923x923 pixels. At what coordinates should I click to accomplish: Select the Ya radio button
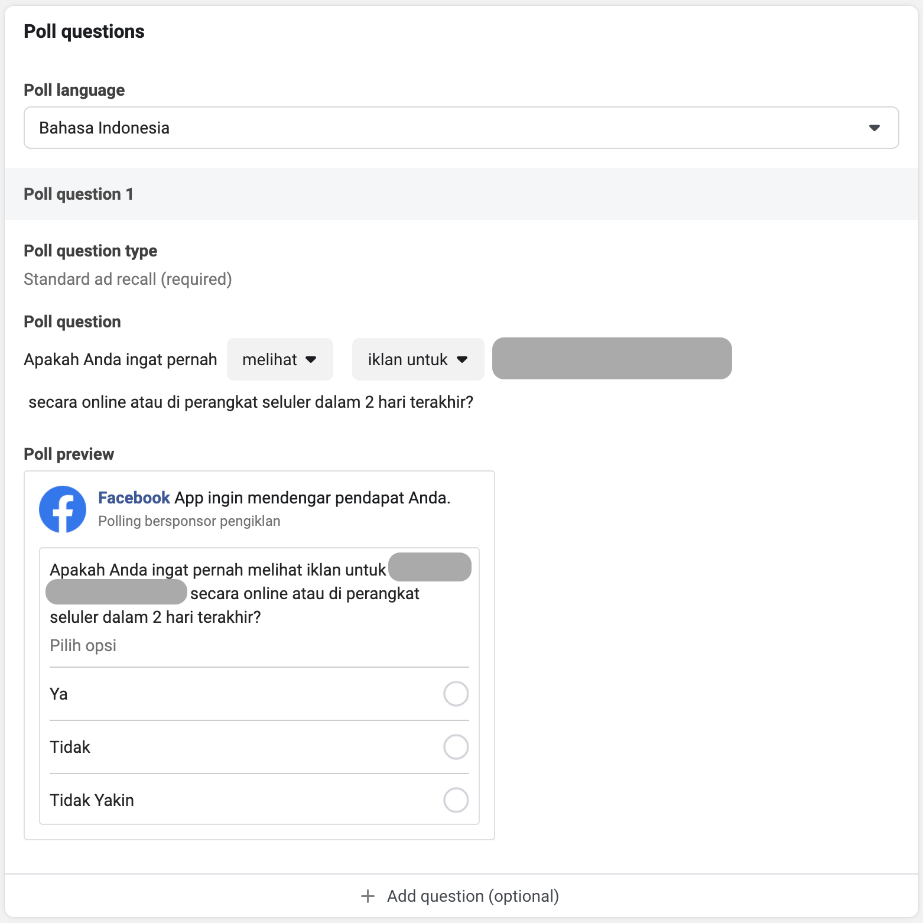pos(456,694)
